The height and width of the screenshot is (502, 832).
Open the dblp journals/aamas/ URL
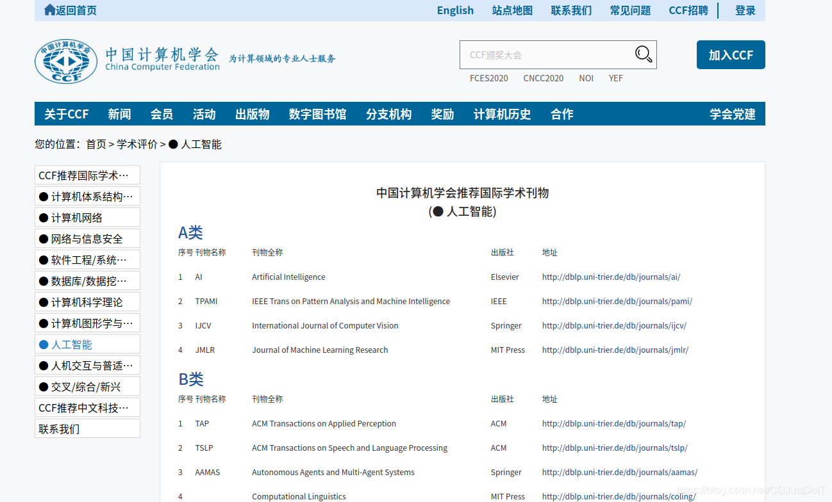click(x=620, y=473)
